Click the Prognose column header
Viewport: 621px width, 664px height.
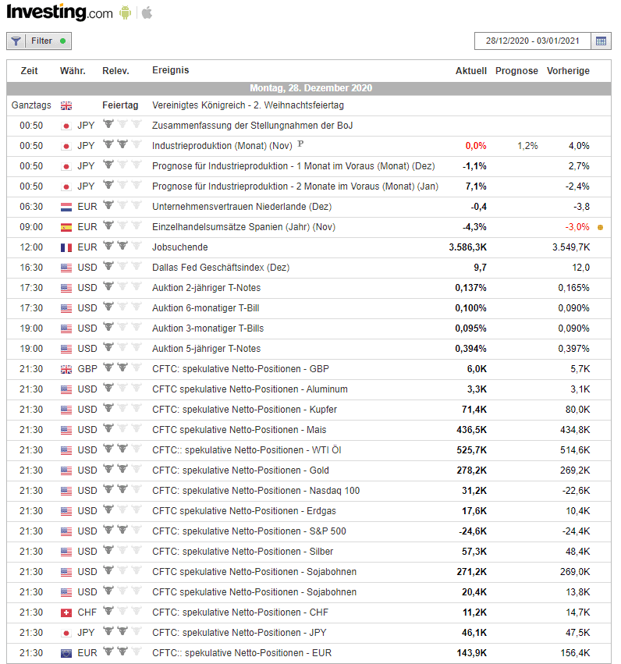(516, 71)
